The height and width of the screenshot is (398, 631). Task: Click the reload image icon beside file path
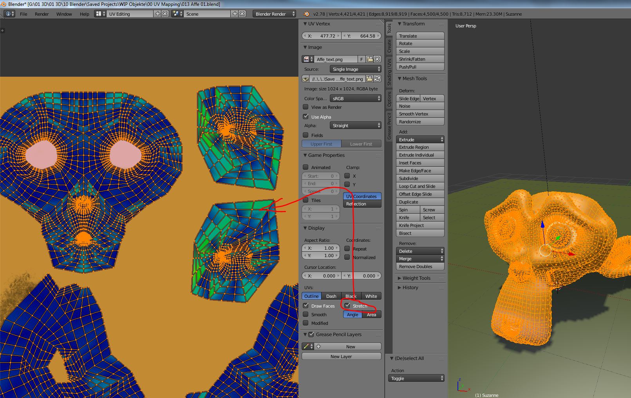377,79
